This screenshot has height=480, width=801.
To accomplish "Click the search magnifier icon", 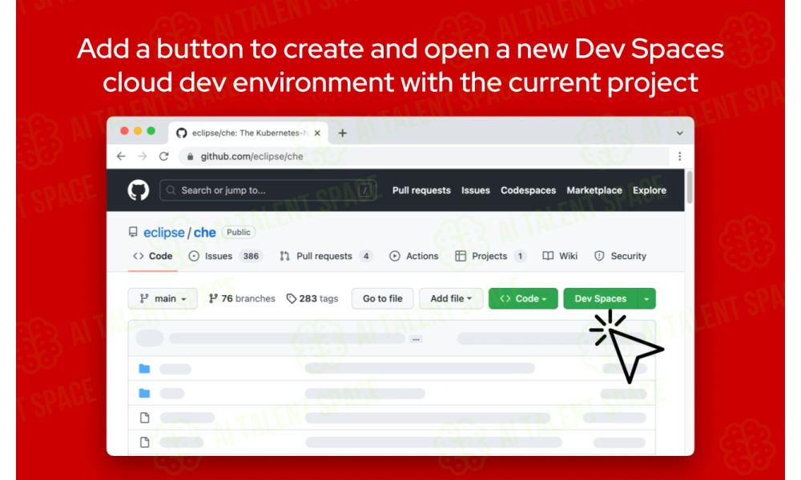I will click(171, 190).
